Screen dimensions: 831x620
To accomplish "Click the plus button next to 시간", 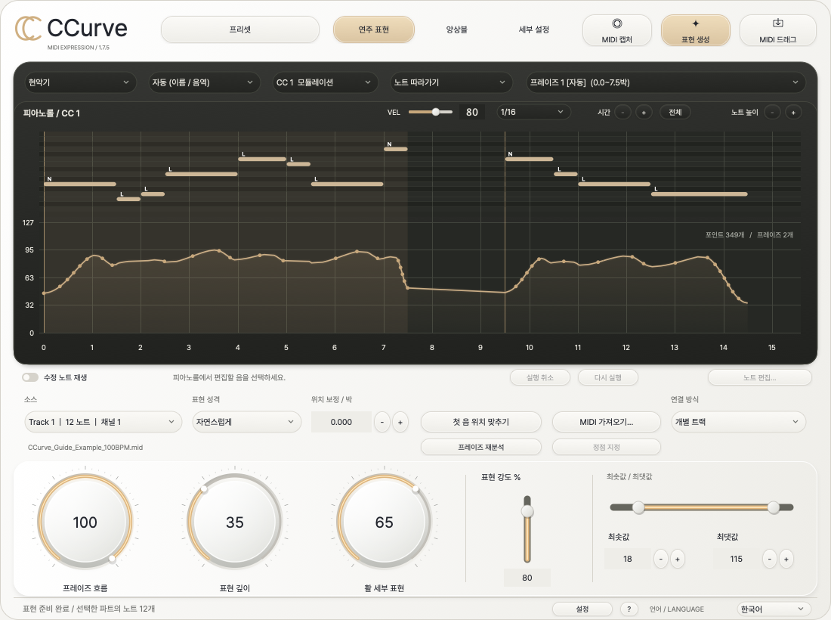I will pyautogui.click(x=644, y=113).
